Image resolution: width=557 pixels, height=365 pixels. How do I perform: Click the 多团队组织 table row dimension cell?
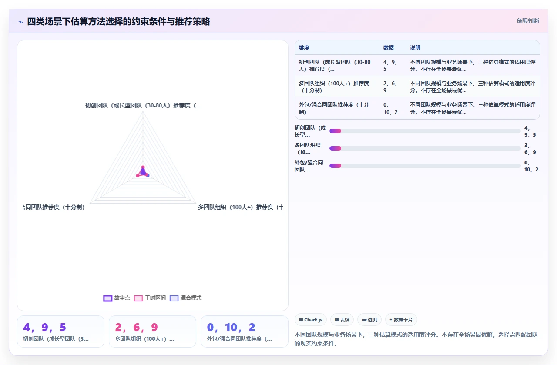tap(337, 87)
